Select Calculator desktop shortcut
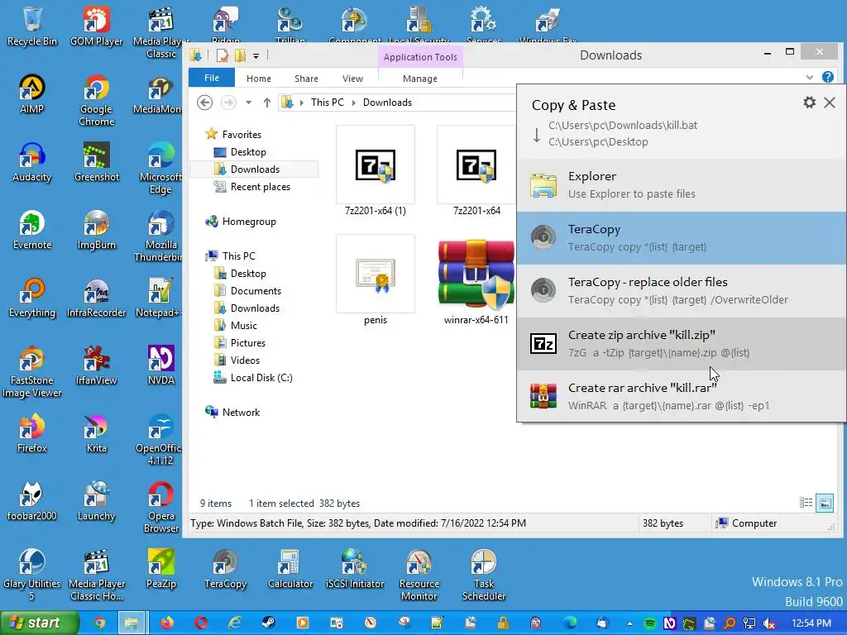Screen dimensions: 847x635 click(x=290, y=569)
